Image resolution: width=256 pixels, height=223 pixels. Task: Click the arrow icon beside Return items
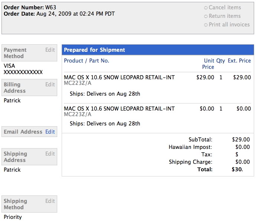tap(206, 16)
